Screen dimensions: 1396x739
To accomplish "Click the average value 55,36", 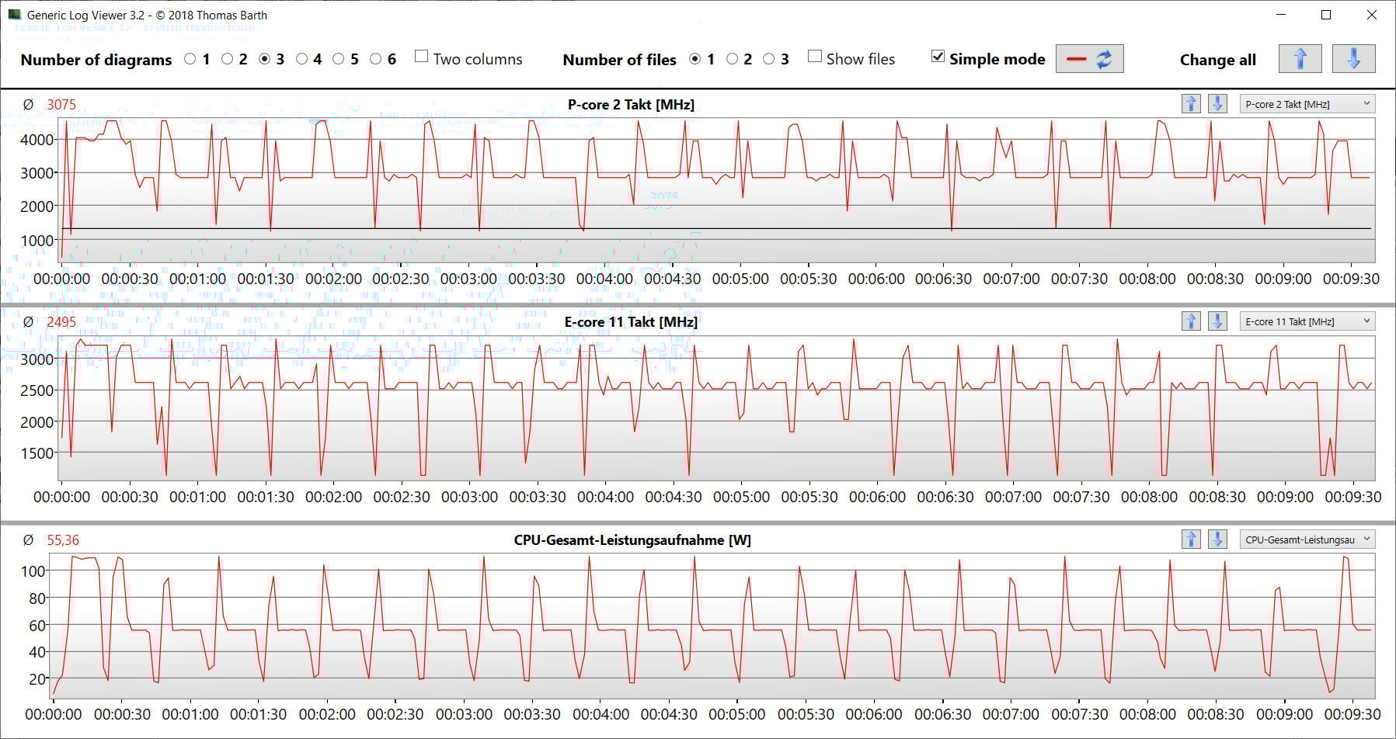I will [x=63, y=540].
